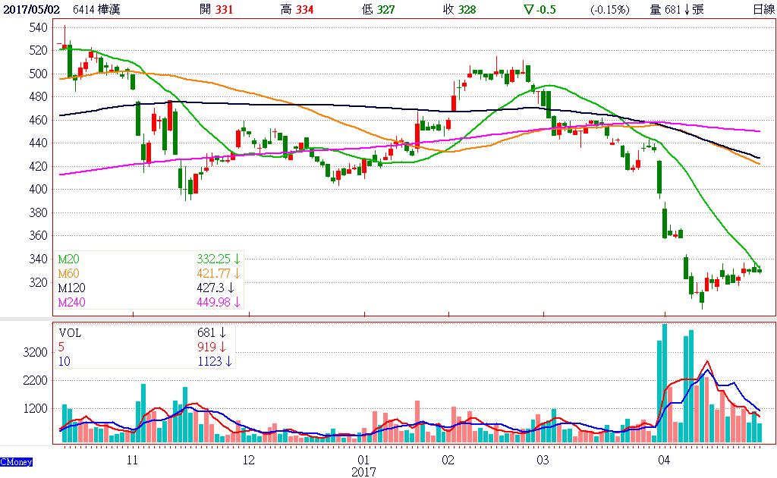Viewport: 777px width, 478px height.
Task: Click the down arrow beside 10-day volume 1123
Action: (228, 362)
